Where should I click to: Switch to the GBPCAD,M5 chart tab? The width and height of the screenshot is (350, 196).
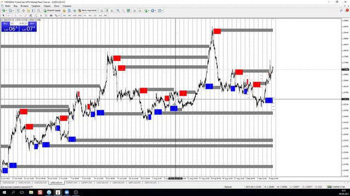pos(135,183)
